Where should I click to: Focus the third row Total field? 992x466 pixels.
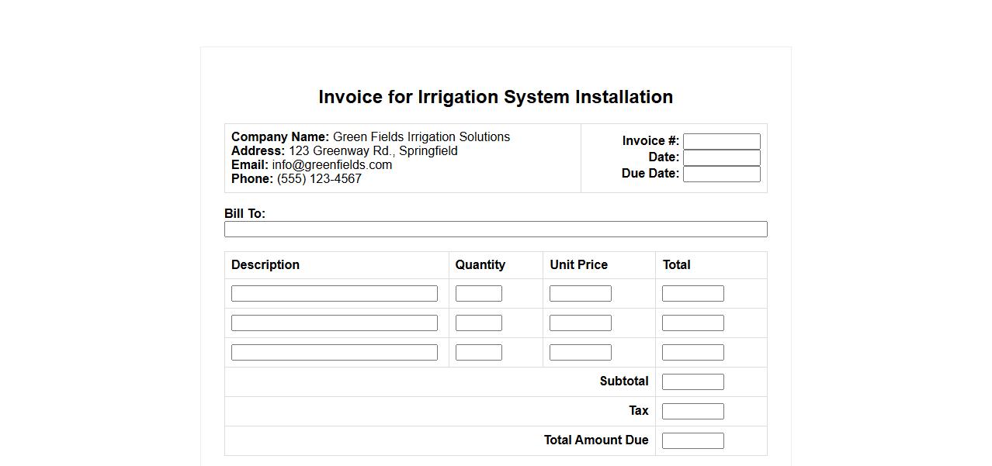(692, 352)
